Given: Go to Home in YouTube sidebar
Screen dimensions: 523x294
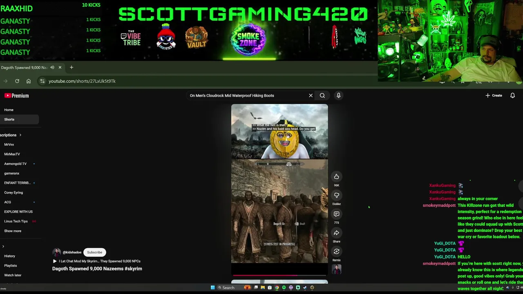Looking at the screenshot, I should (x=9, y=110).
